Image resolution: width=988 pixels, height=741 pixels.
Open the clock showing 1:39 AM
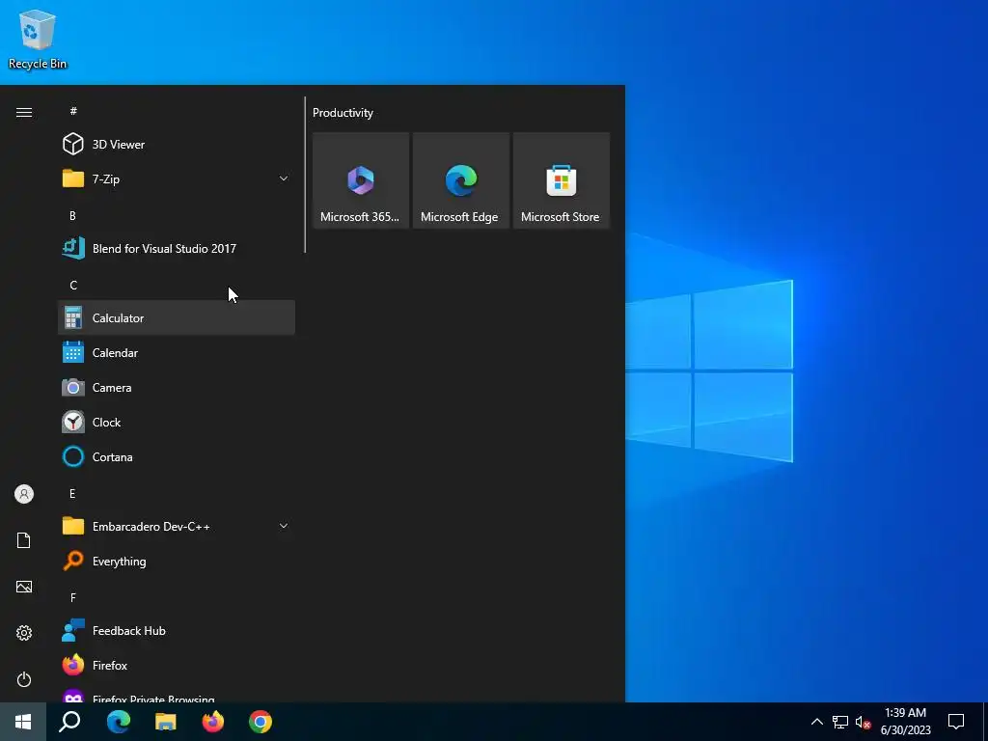905,722
